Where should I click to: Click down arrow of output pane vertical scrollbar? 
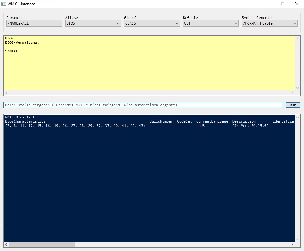tap(298, 239)
